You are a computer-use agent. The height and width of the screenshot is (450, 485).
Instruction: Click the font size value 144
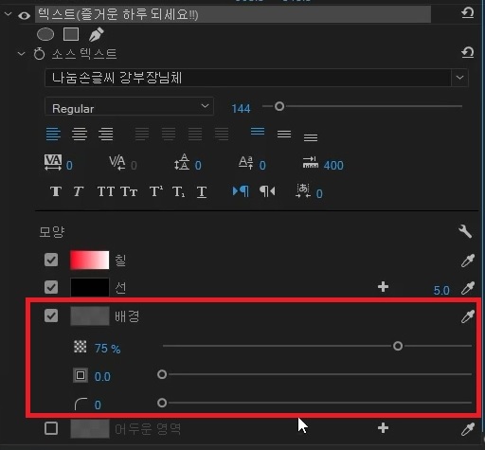pos(241,109)
